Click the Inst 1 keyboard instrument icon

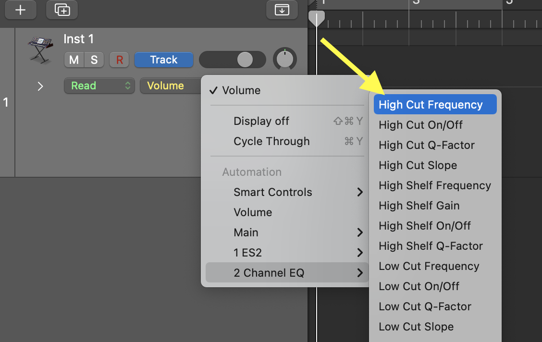click(x=40, y=49)
